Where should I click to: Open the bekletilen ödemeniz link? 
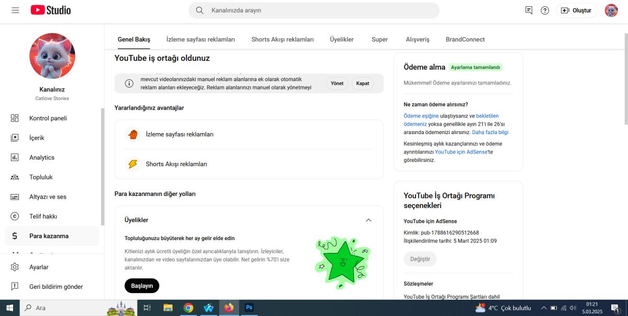coord(451,119)
